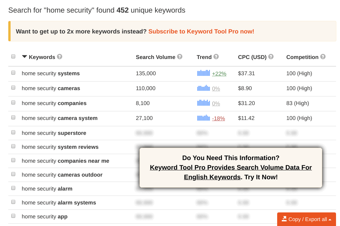This screenshot has width=340, height=226.
Task: Click the trend sparkline for home security cameras
Action: (x=203, y=88)
